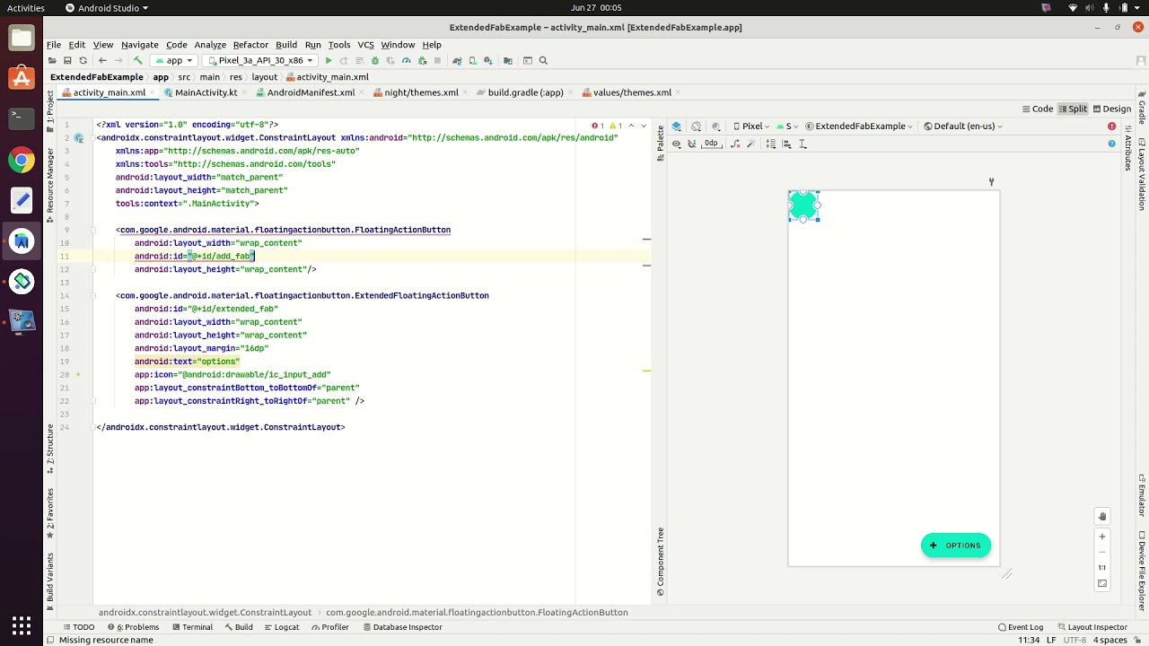Viewport: 1149px width, 646px height.
Task: Open ExtendedFabExample theme dropdown
Action: coord(859,127)
